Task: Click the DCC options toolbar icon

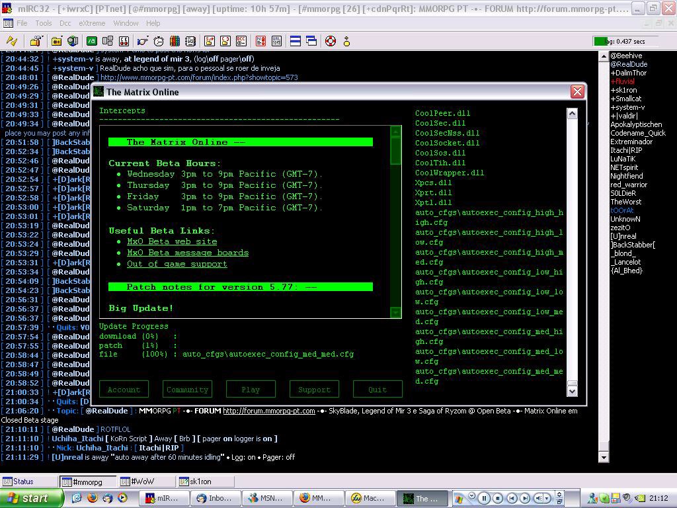Action: click(x=241, y=41)
